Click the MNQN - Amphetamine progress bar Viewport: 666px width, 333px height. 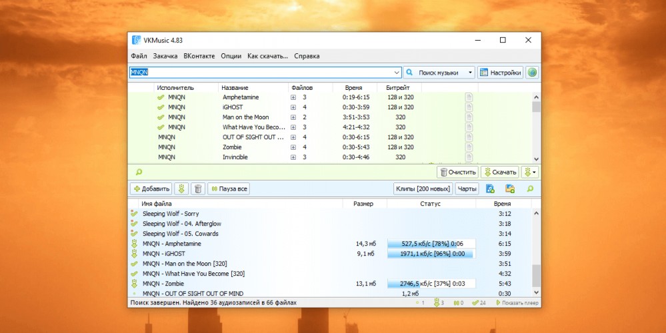coord(431,244)
